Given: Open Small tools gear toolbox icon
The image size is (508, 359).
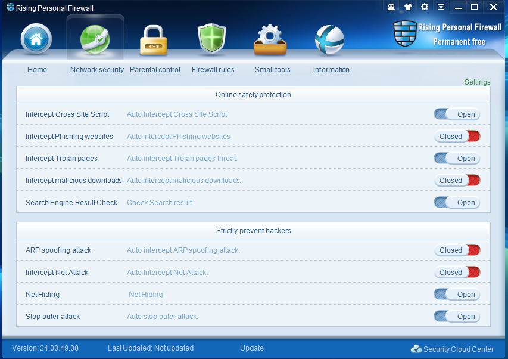Looking at the screenshot, I should point(270,39).
